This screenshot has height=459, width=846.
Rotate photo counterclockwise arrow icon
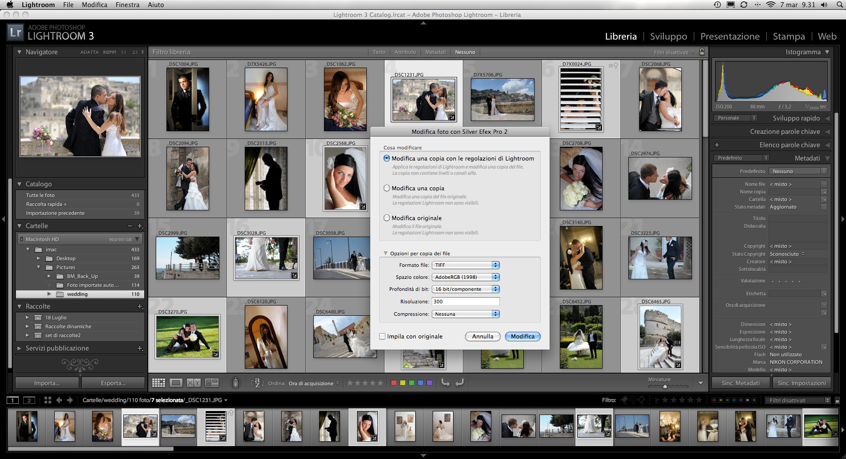point(445,382)
